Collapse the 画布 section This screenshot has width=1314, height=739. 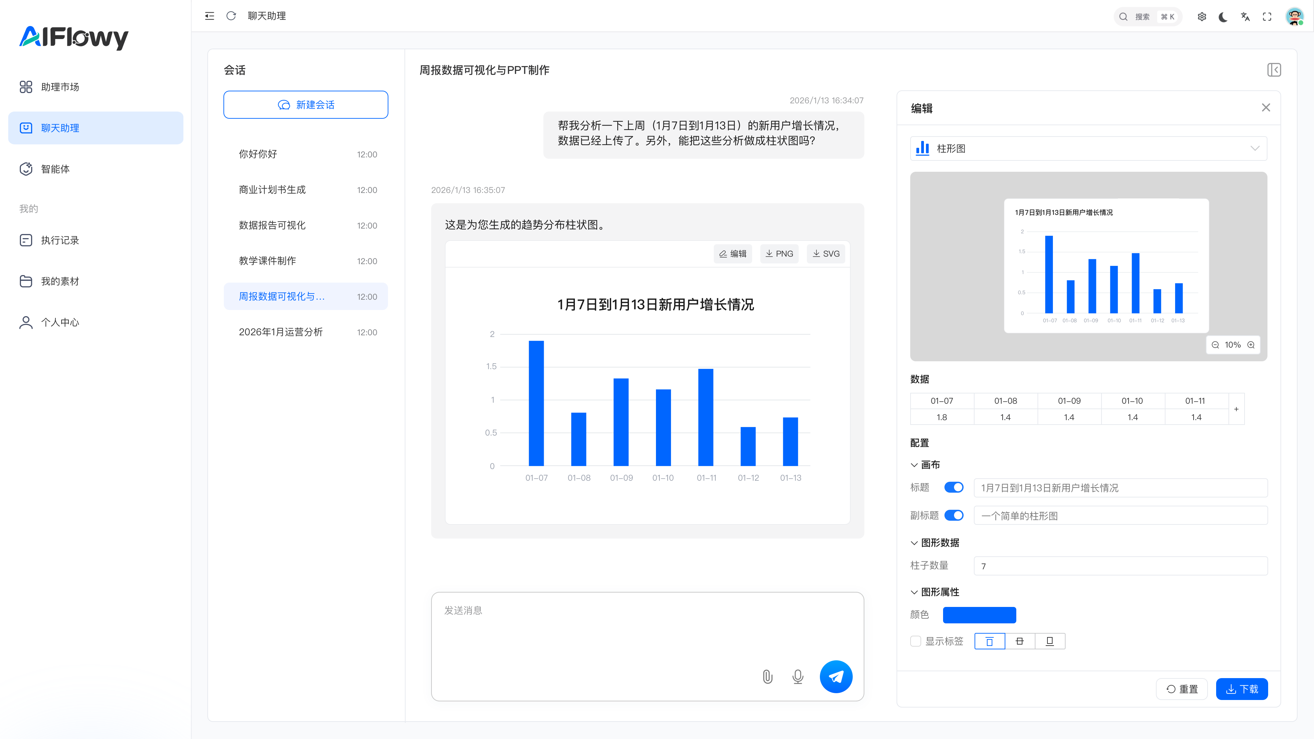(914, 465)
